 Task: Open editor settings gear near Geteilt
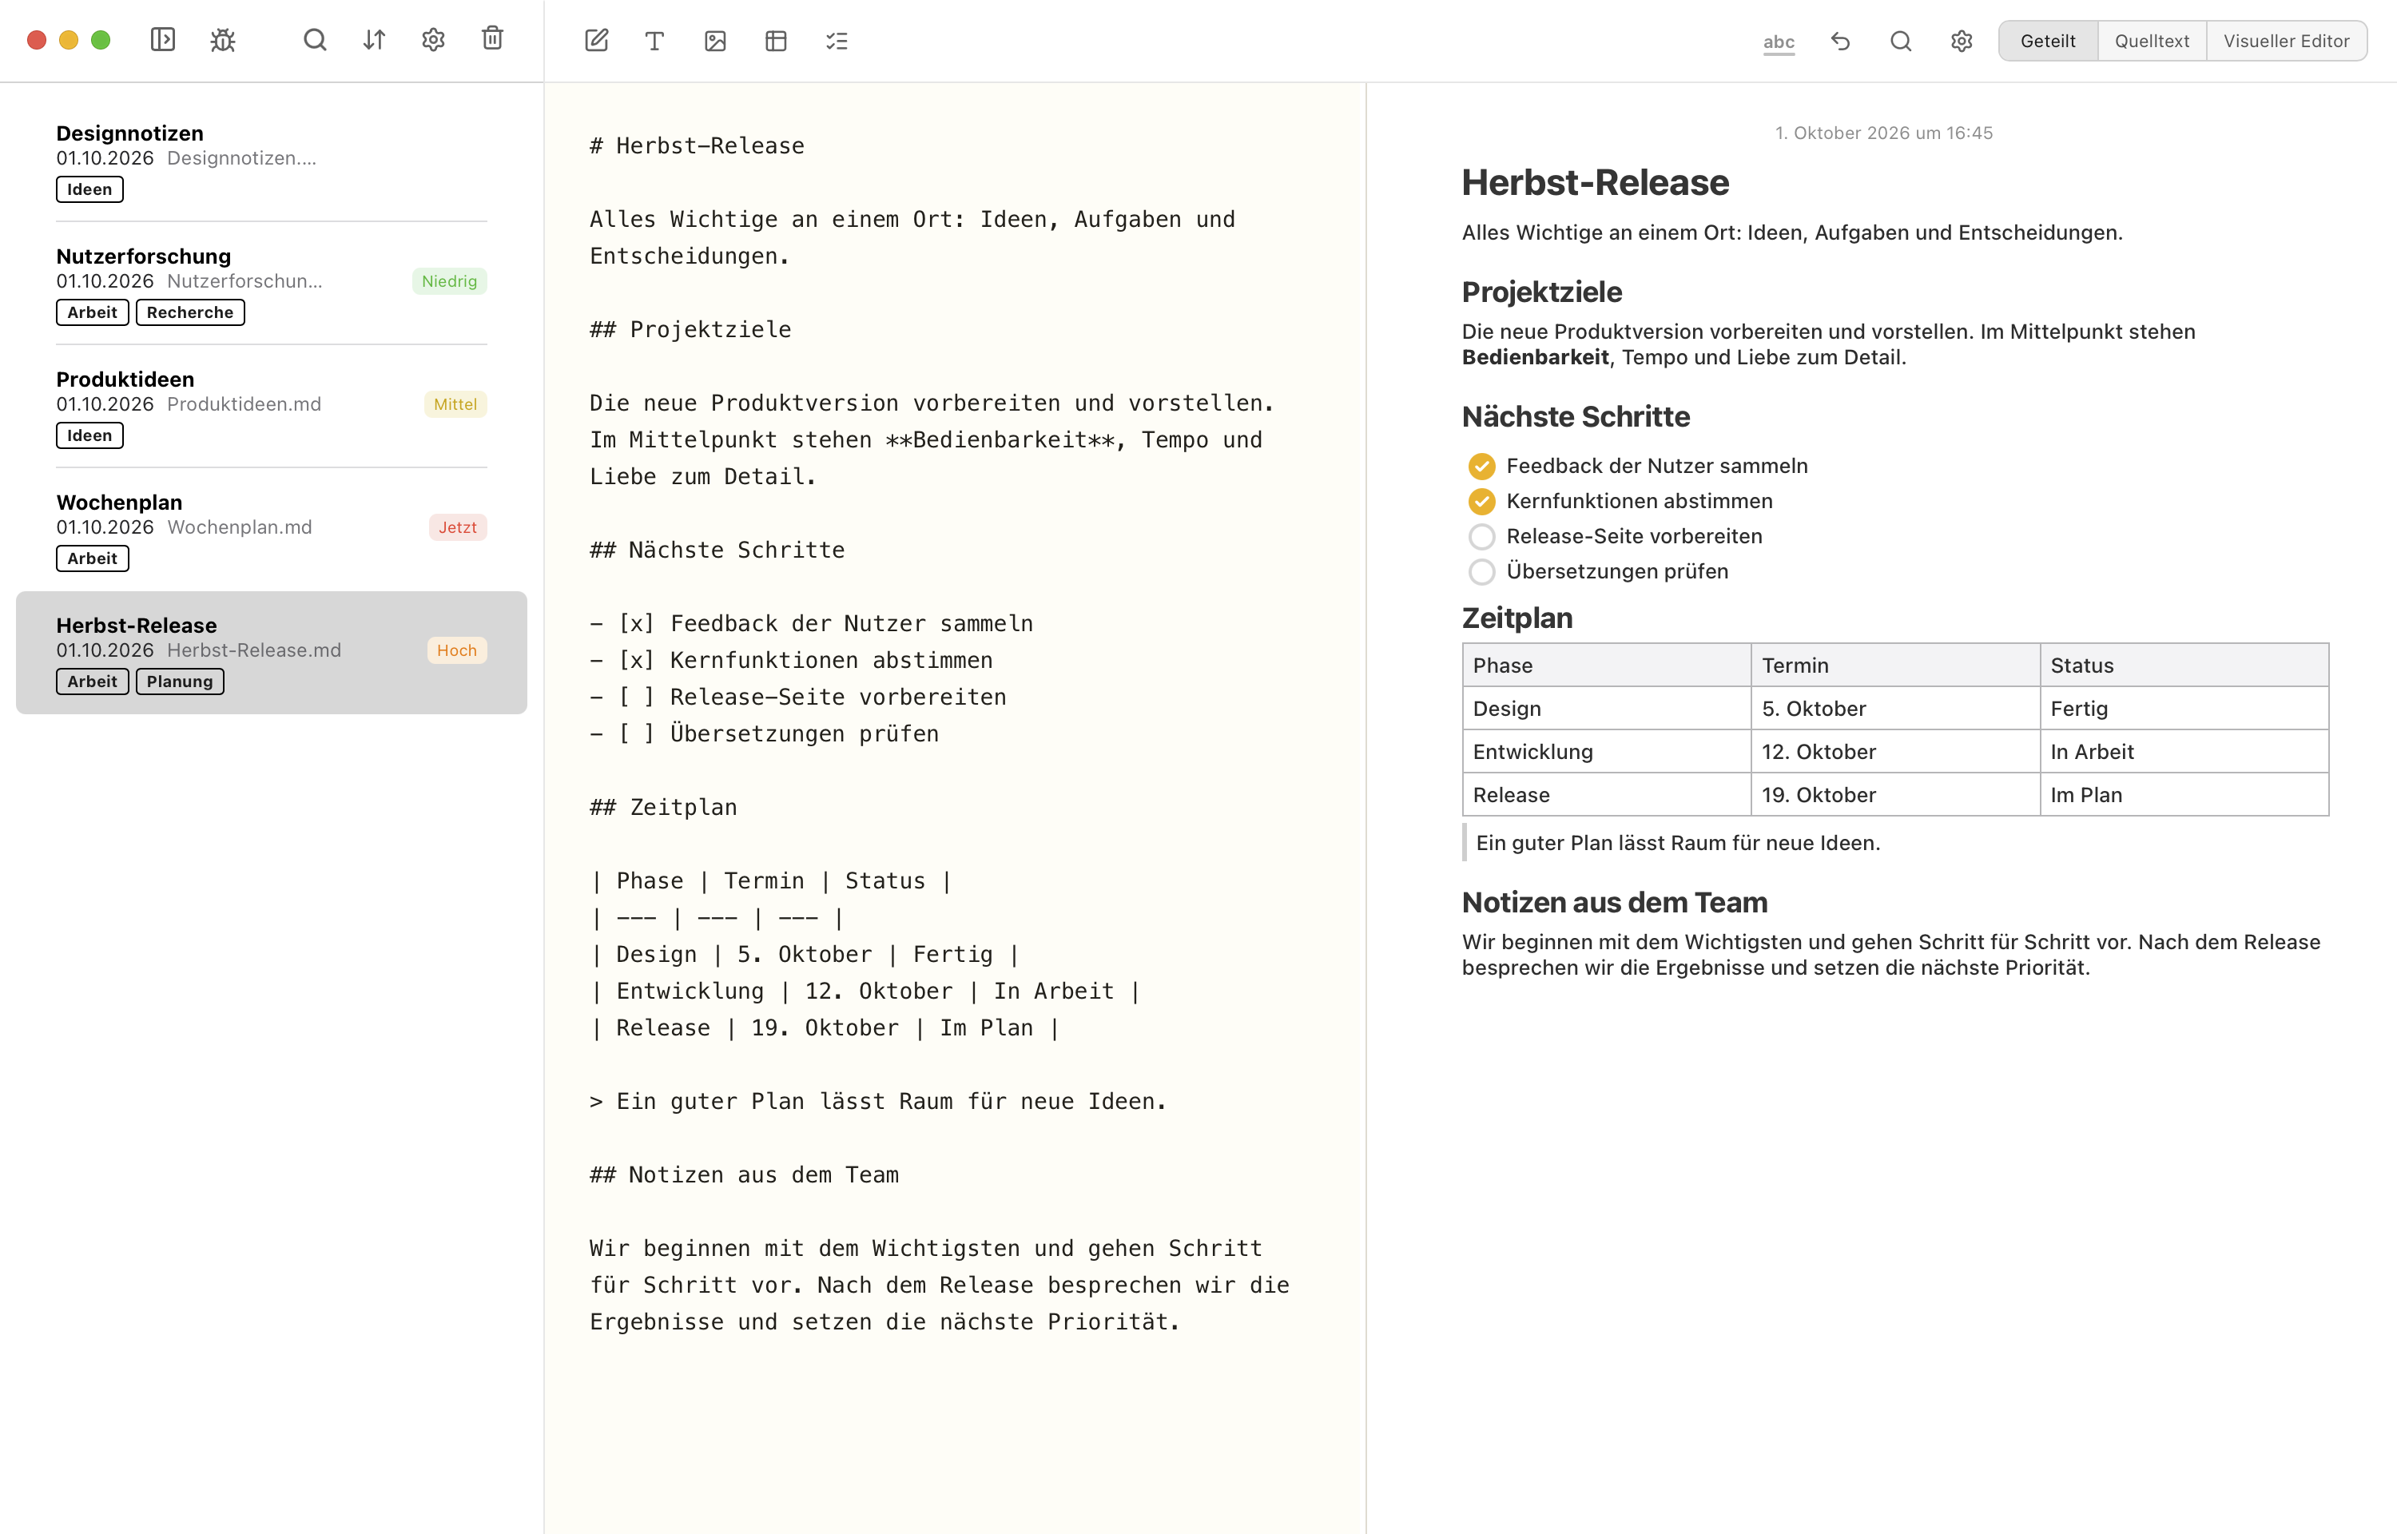point(1962,41)
